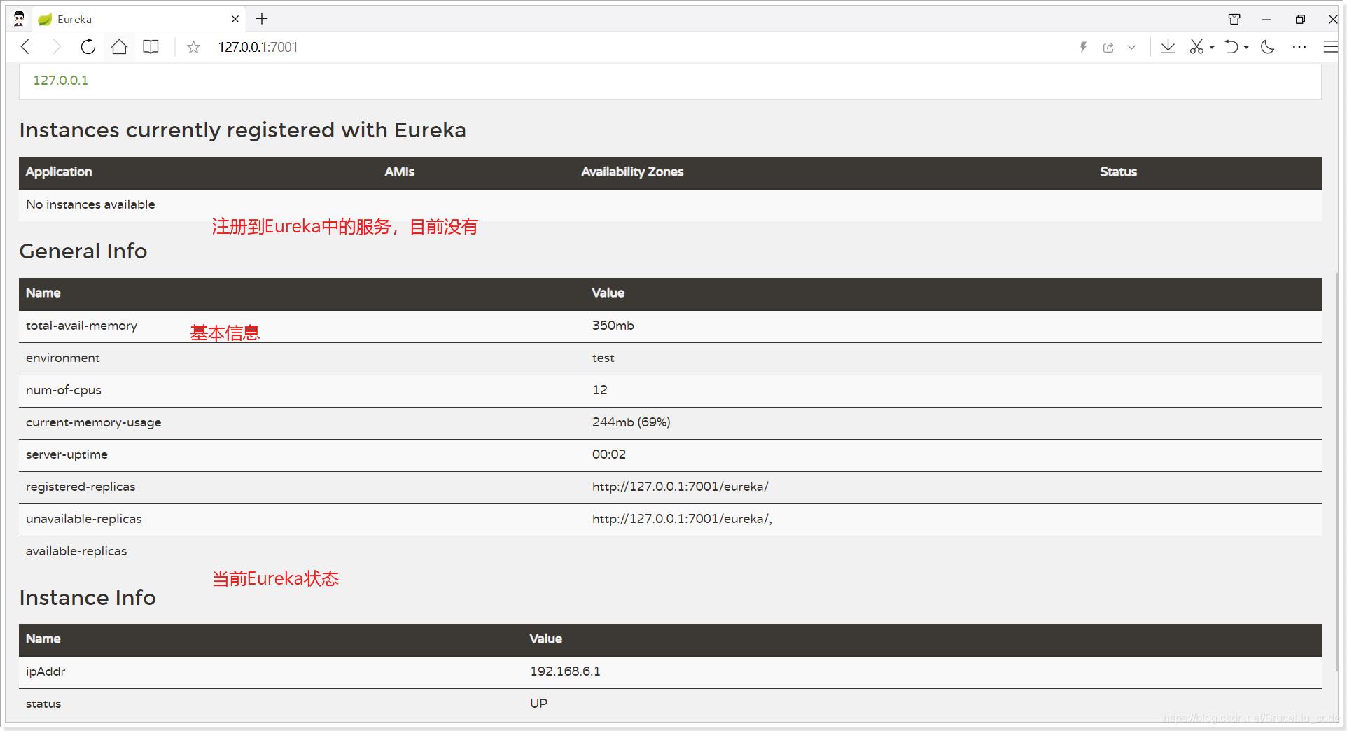1347x731 pixels.
Task: Click the share page icon
Action: coord(1108,47)
